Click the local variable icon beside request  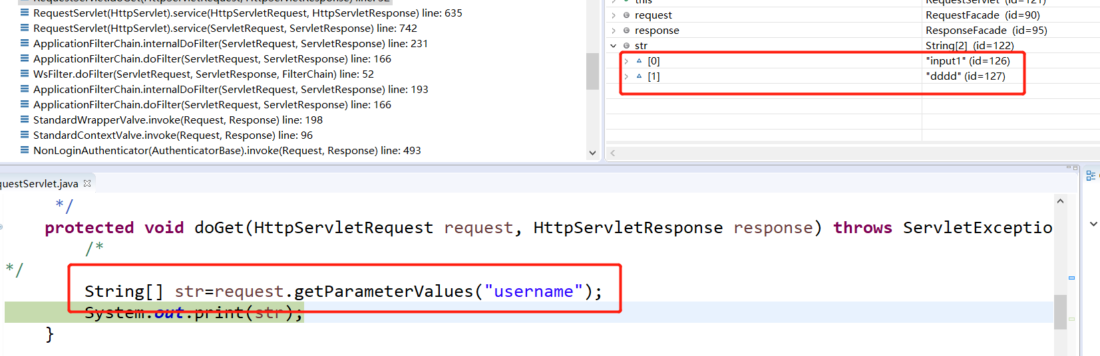coord(626,15)
